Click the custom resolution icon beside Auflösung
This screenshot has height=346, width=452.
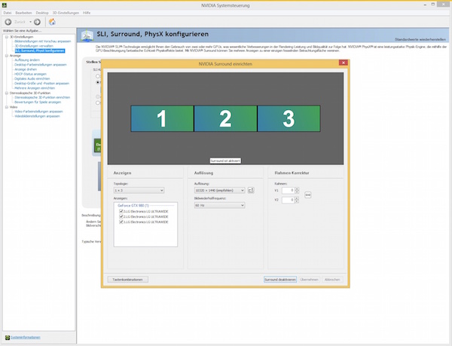(x=251, y=190)
